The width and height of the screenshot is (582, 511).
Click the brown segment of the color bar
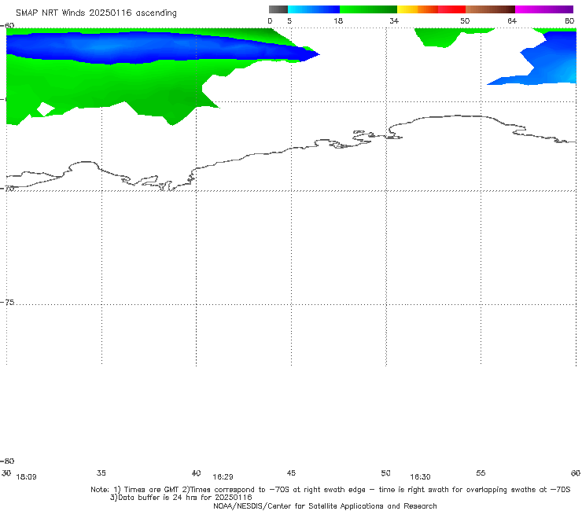coord(490,9)
